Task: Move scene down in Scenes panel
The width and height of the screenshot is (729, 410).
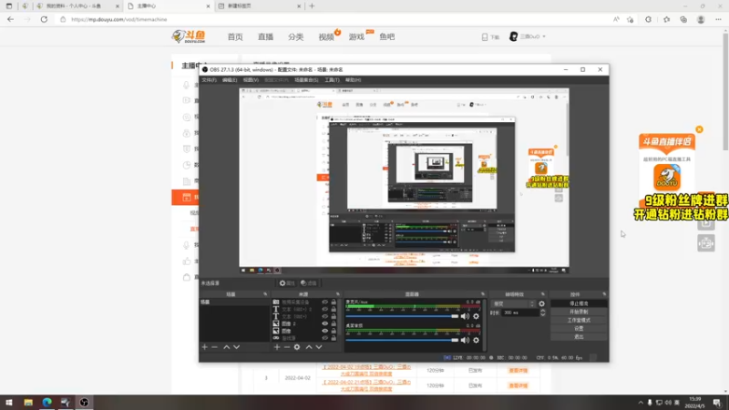Action: tap(237, 347)
